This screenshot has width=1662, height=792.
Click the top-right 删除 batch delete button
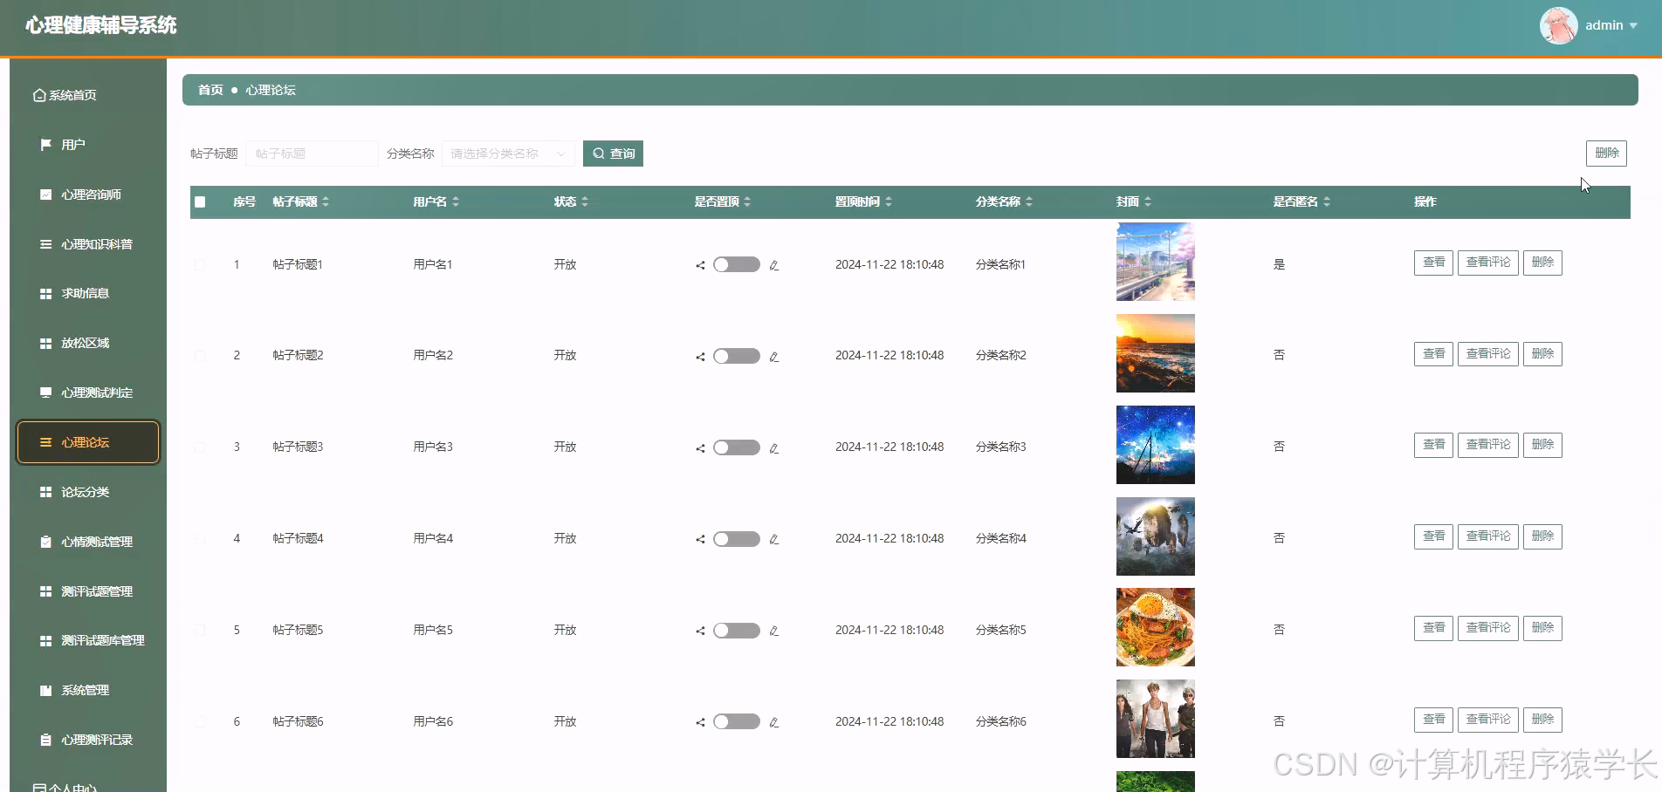tap(1606, 153)
